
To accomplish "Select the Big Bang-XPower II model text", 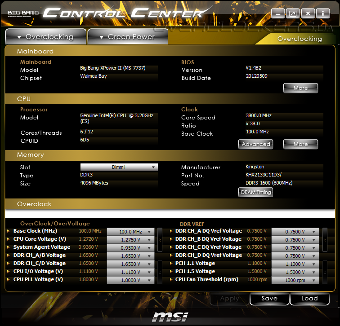I will coord(113,68).
